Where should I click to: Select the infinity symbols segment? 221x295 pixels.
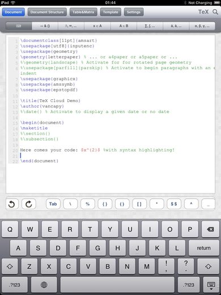coord(71,26)
